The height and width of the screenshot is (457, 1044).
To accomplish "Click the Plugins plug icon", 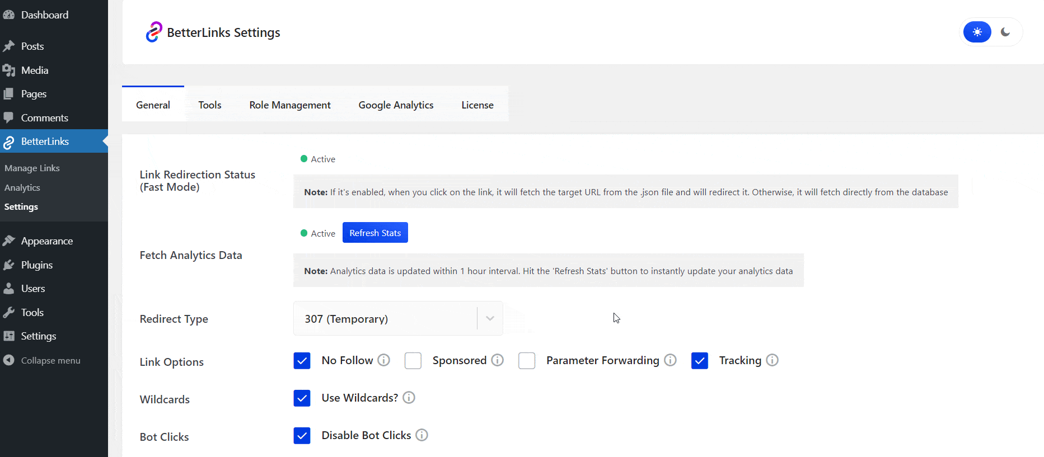I will (x=8, y=265).
